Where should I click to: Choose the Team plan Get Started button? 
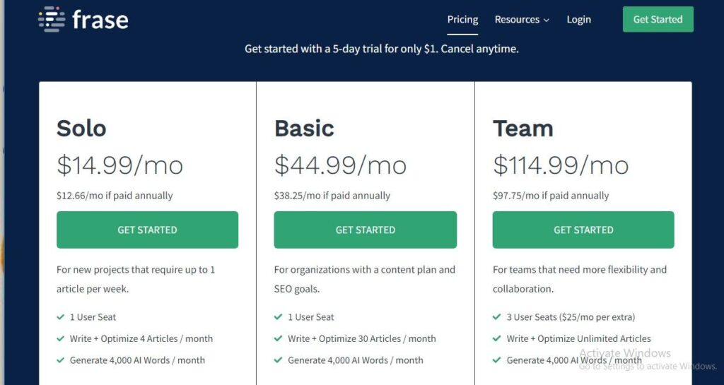click(x=583, y=230)
